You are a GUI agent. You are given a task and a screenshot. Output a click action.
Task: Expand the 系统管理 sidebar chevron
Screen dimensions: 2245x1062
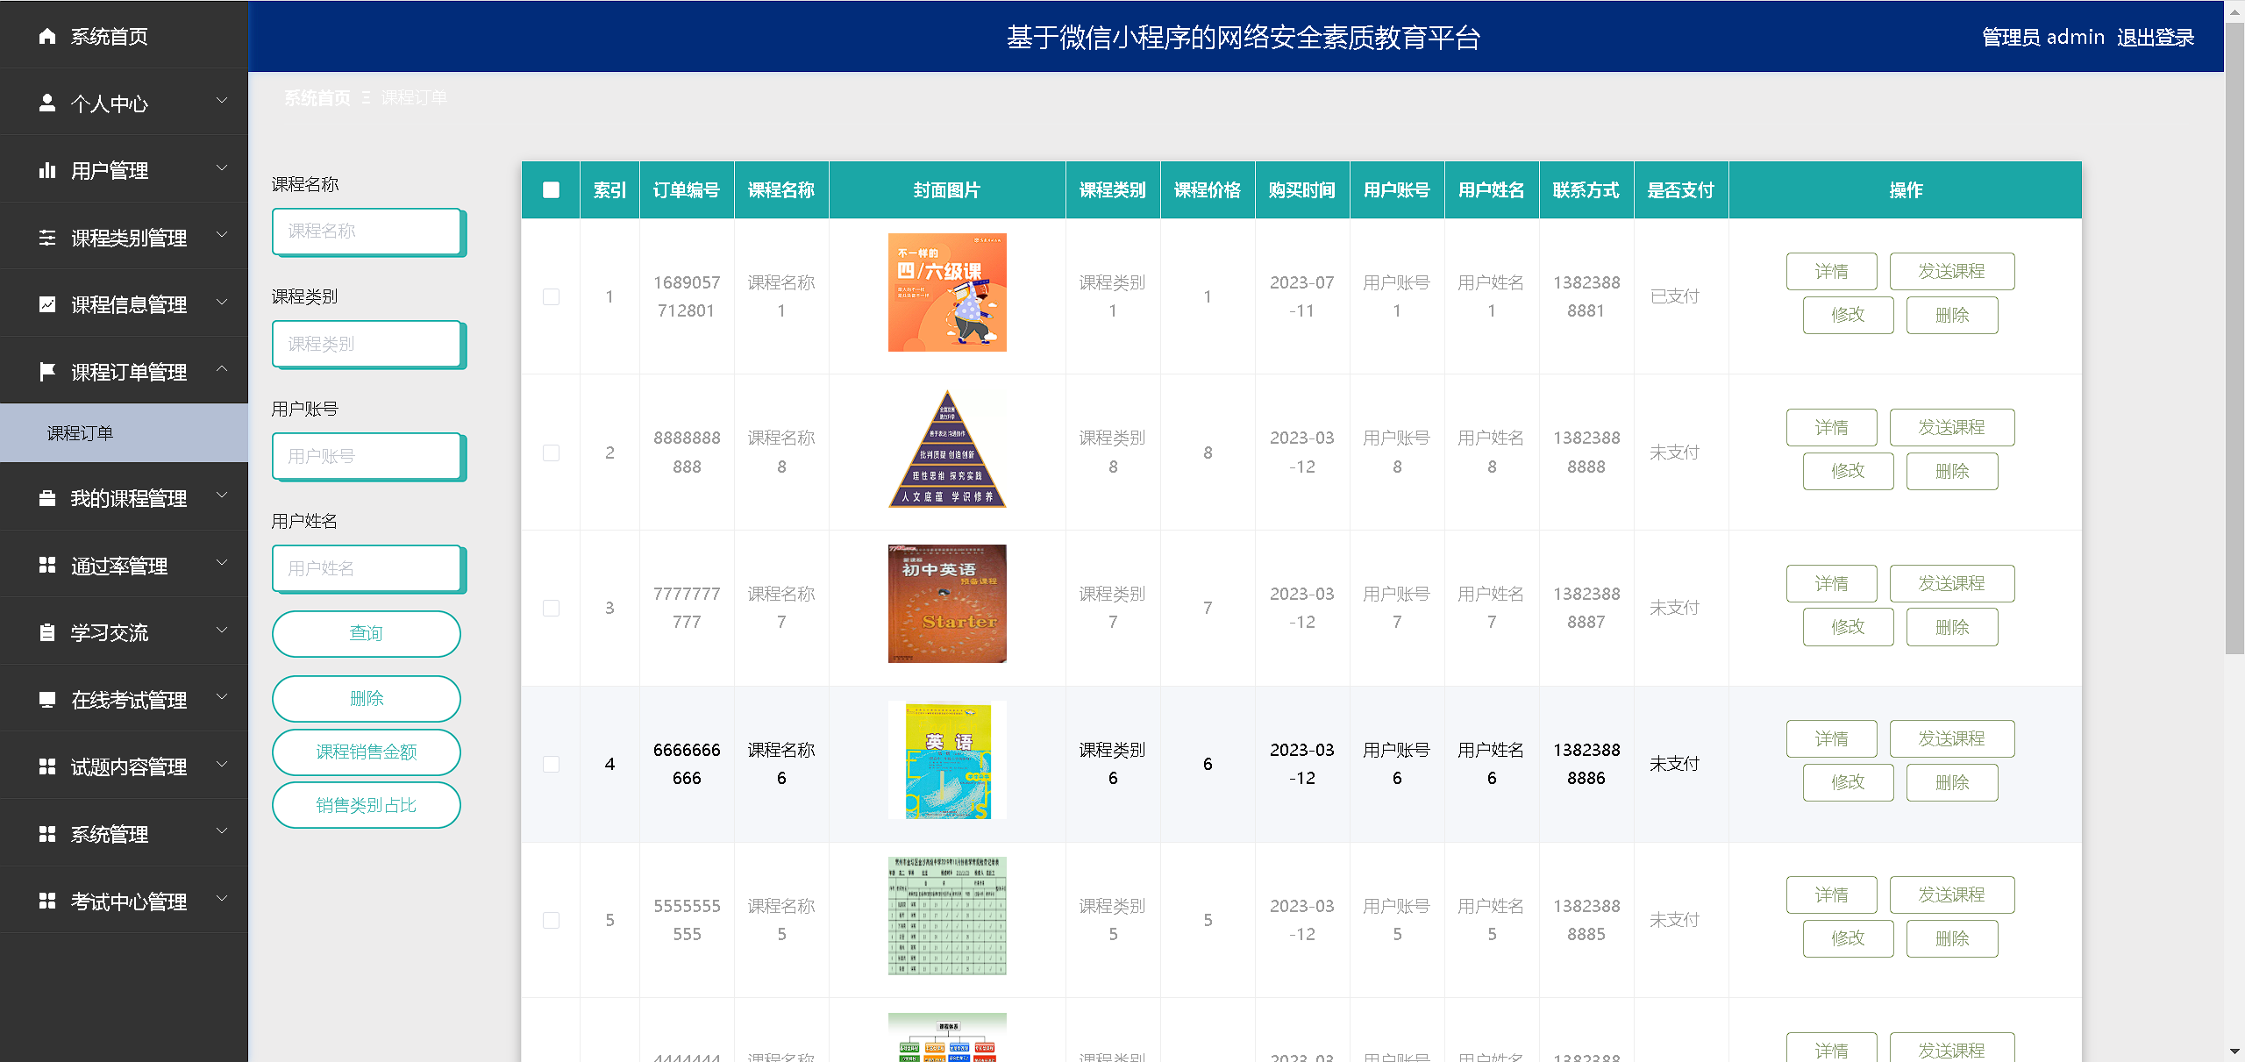222,831
